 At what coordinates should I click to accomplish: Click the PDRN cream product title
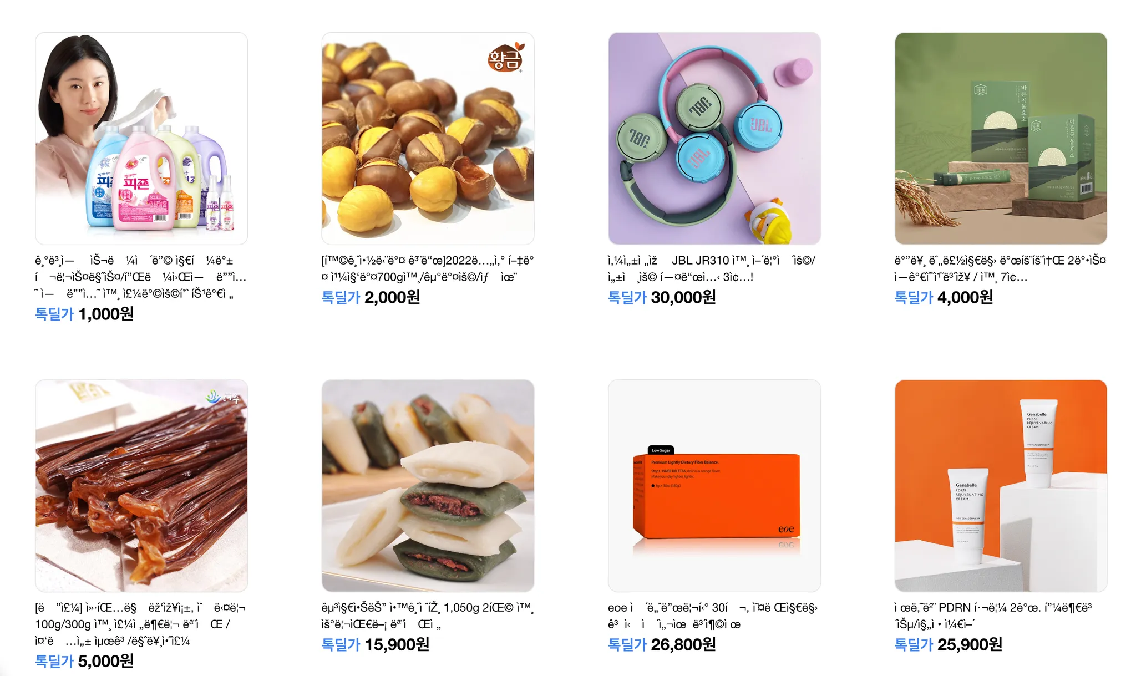(993, 616)
